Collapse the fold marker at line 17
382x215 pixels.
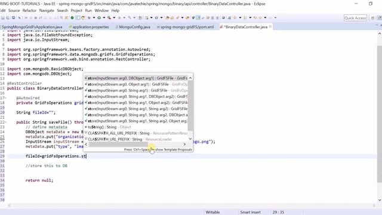point(5,98)
